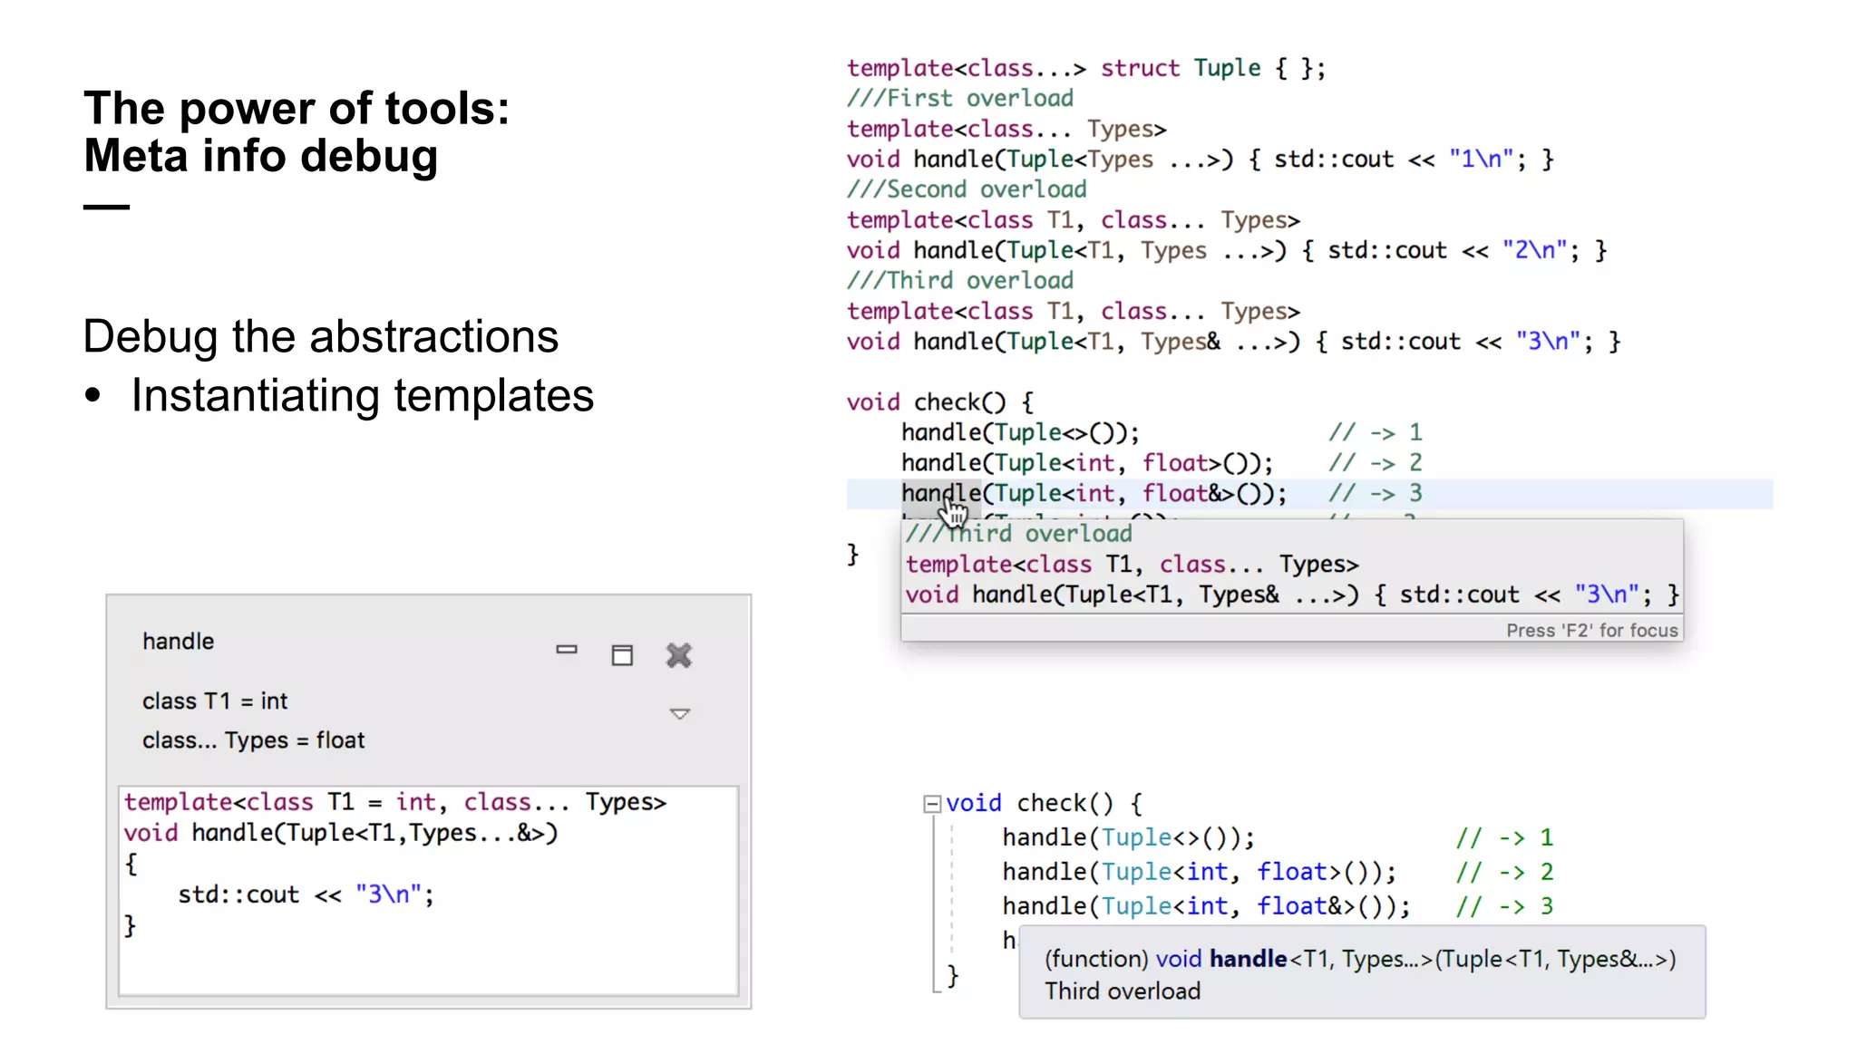
Task: Click the '// -> 2' comment in lower editor
Action: (1504, 873)
